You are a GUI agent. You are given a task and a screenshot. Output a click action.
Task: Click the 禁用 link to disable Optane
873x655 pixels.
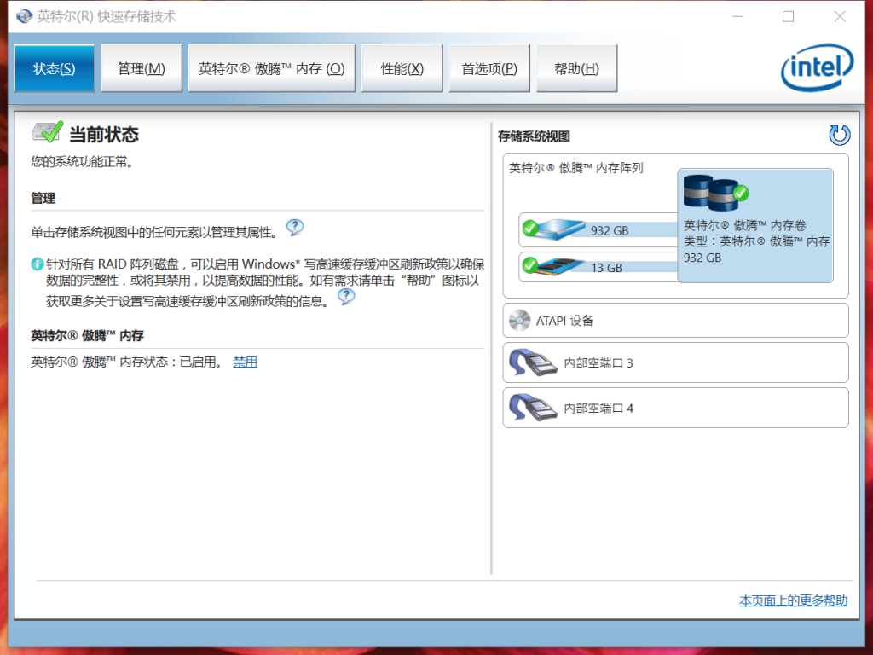click(x=245, y=362)
